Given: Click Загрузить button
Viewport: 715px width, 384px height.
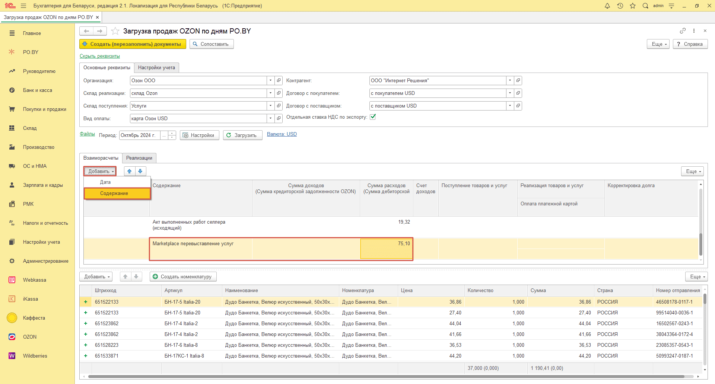Looking at the screenshot, I should click(x=243, y=135).
